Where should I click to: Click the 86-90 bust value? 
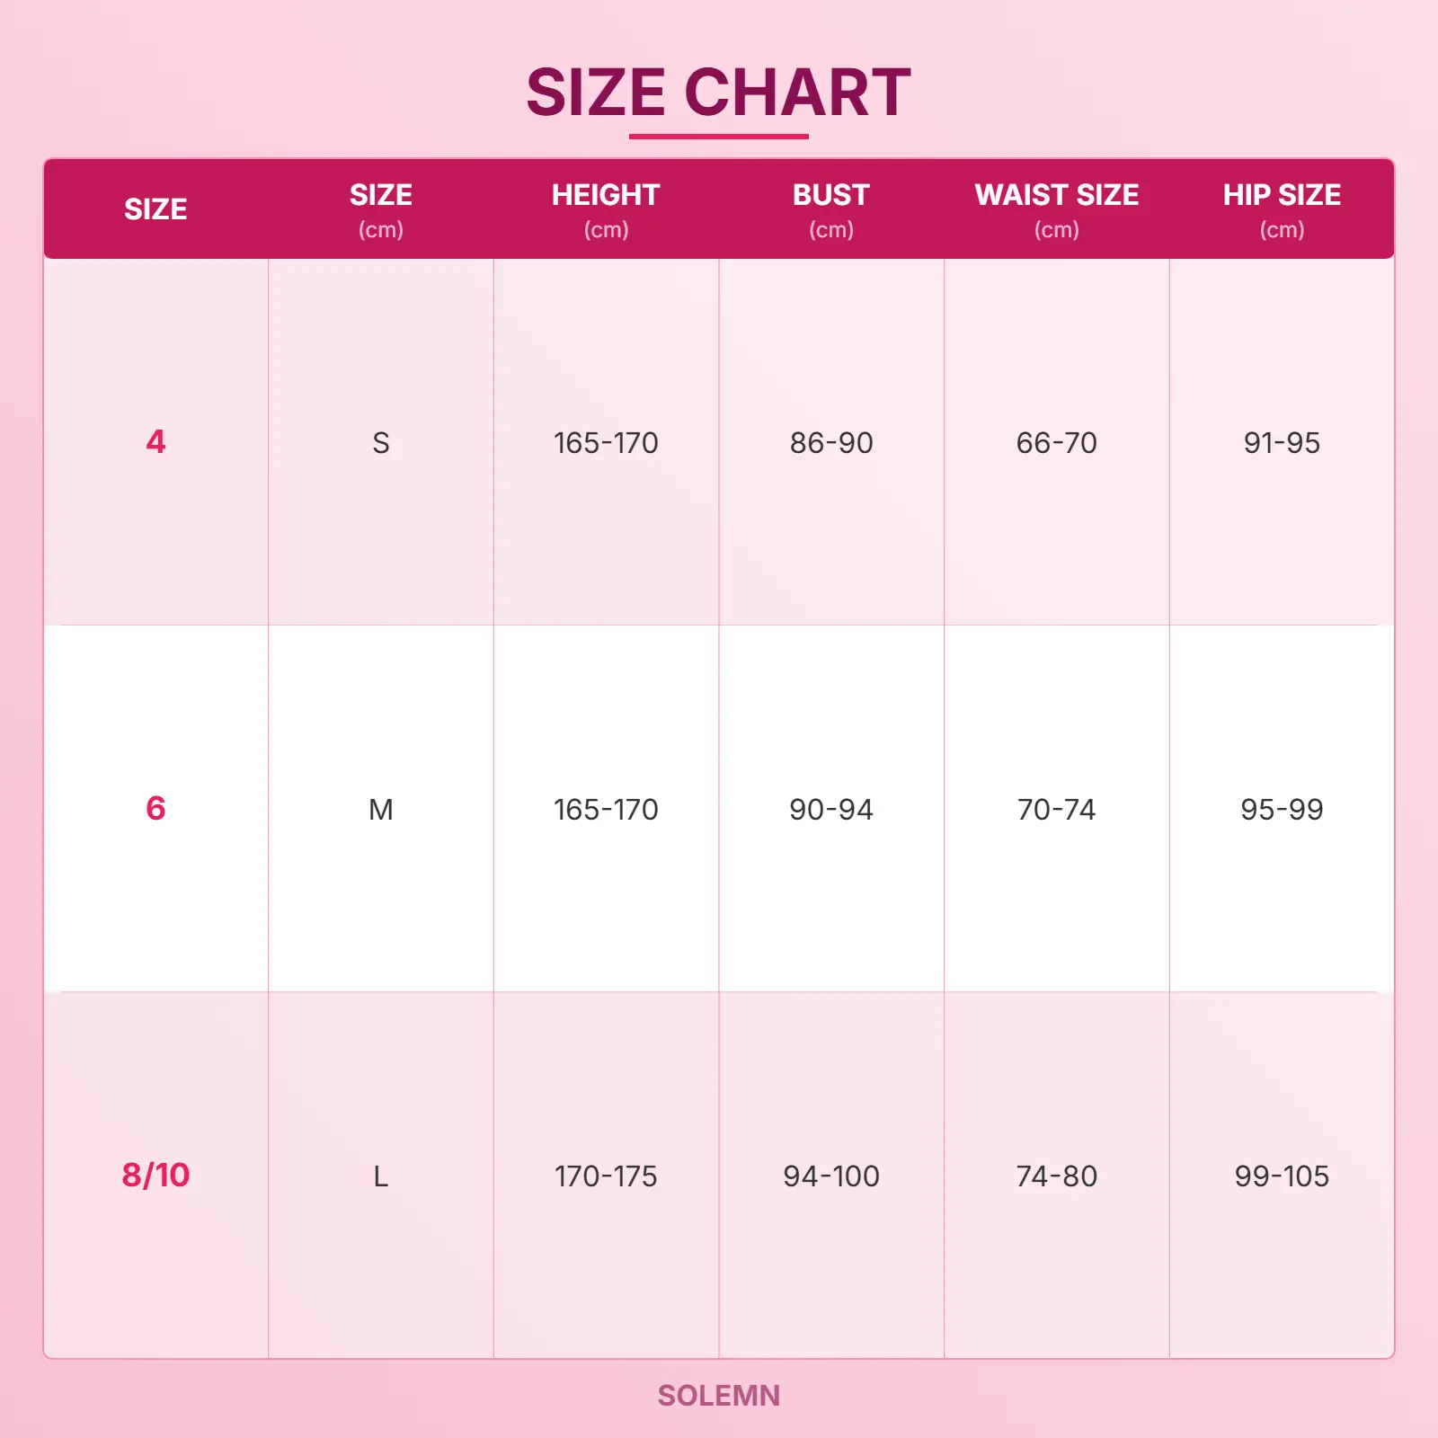[x=831, y=442]
